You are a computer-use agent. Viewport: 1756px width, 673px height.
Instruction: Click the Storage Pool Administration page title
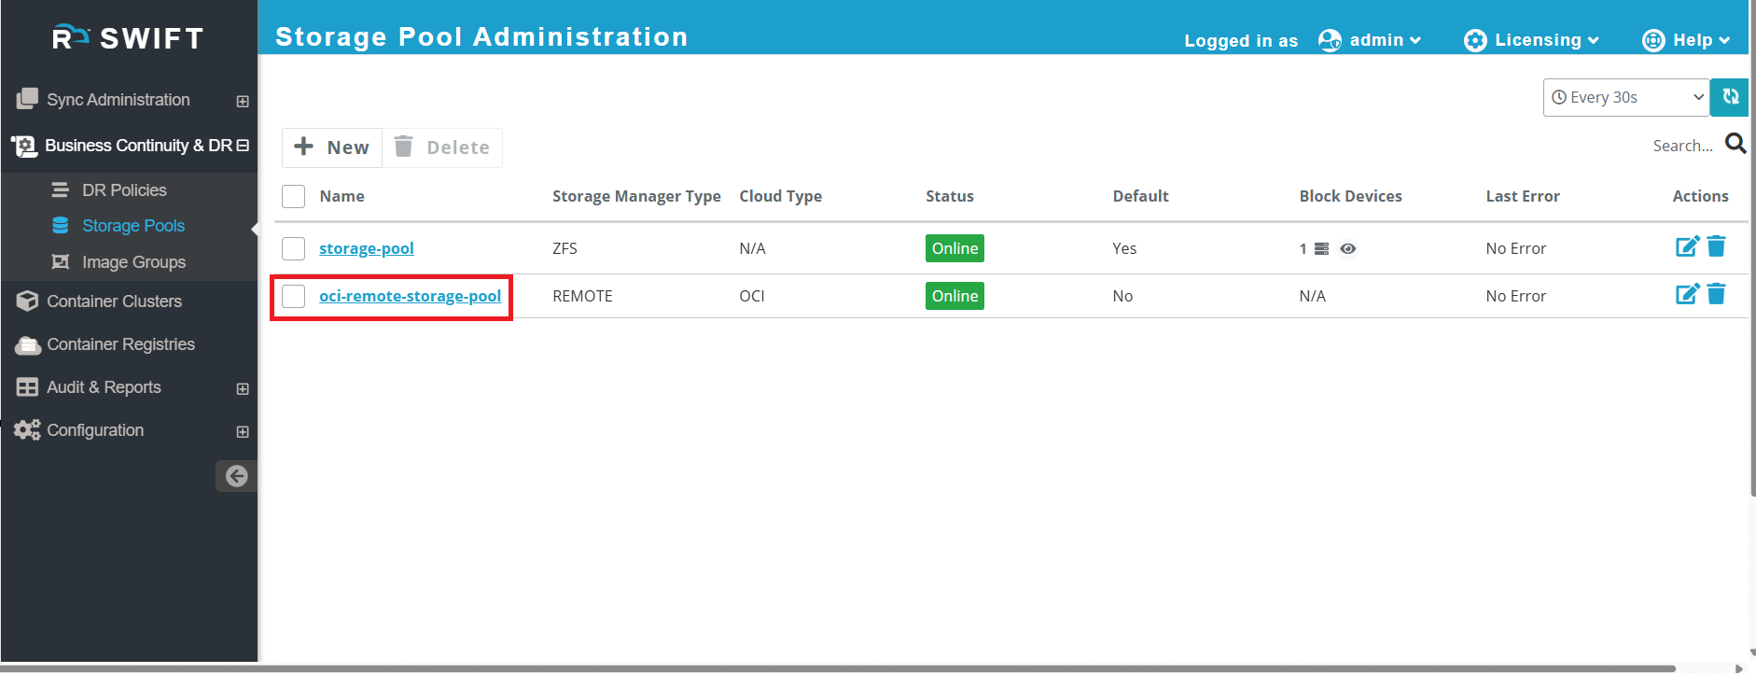coord(481,36)
